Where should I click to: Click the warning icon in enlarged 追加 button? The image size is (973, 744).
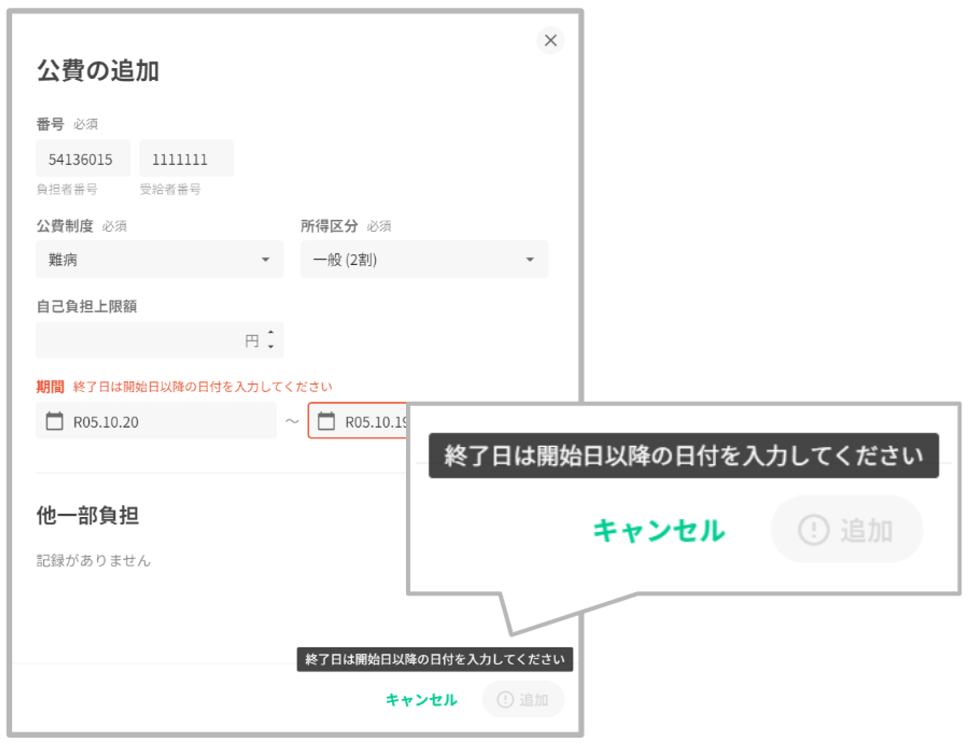813,530
